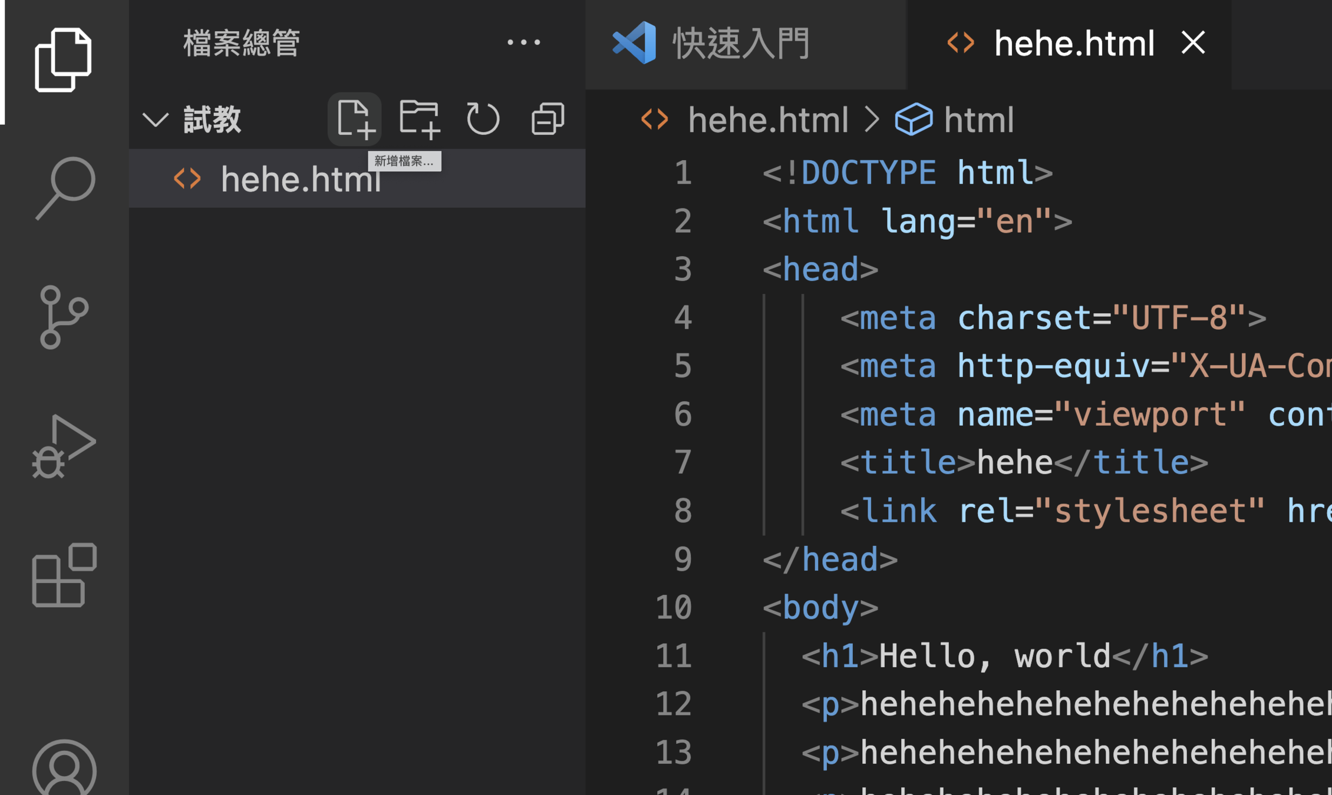The width and height of the screenshot is (1332, 795).
Task: Click line number 10 in gutter
Action: [674, 607]
